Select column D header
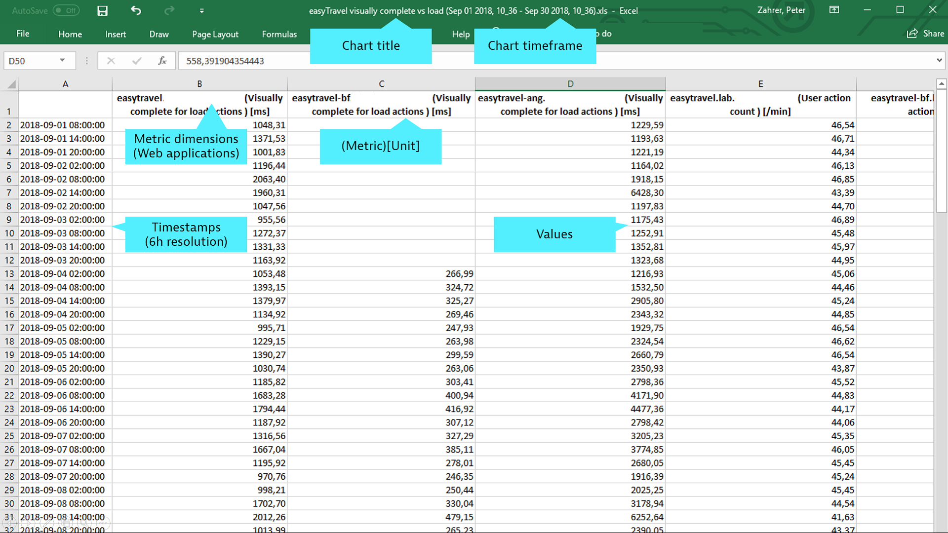 click(570, 84)
